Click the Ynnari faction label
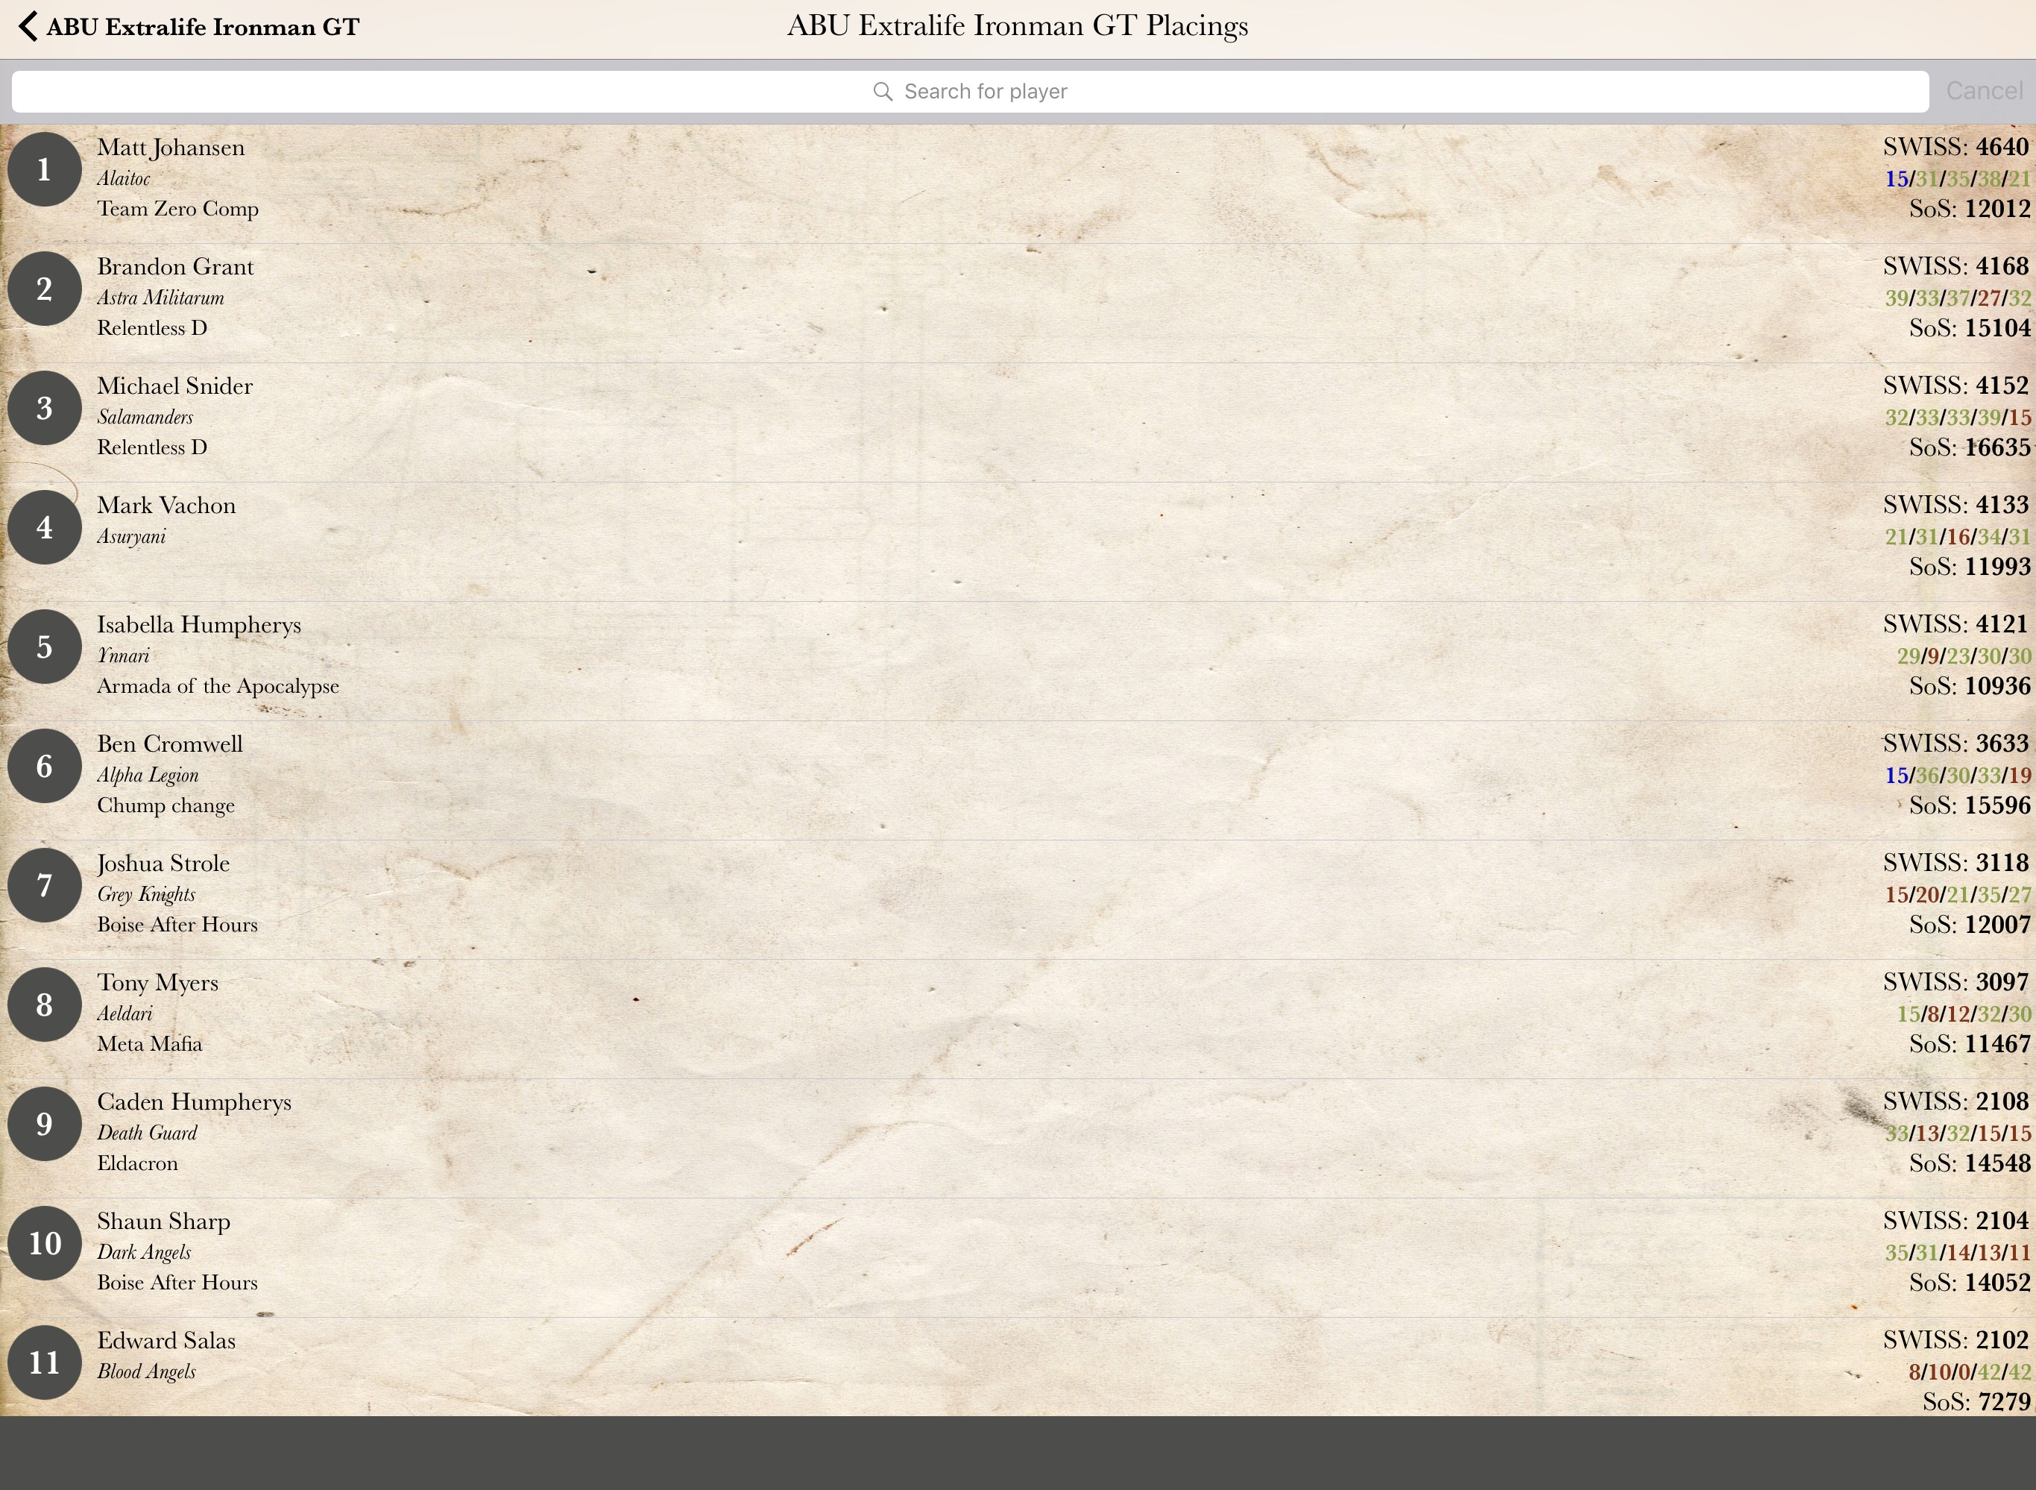The height and width of the screenshot is (1490, 2036). [124, 656]
